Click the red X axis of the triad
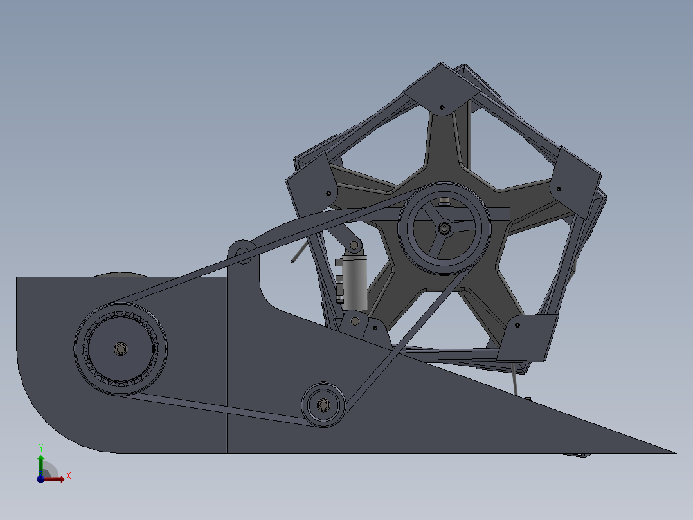The height and width of the screenshot is (520, 693). pyautogui.click(x=55, y=479)
